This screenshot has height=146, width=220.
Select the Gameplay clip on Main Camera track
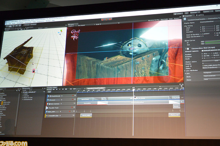[x=87, y=104]
